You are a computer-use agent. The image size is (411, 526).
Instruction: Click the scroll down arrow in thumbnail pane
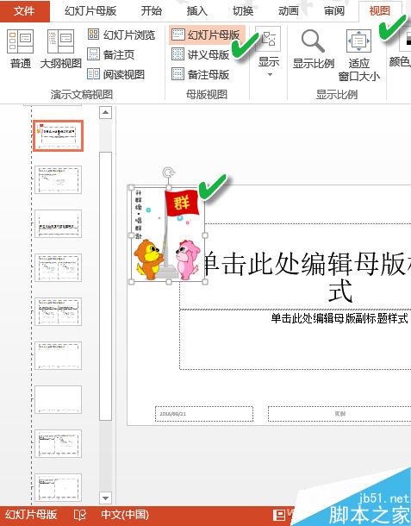tap(106, 498)
